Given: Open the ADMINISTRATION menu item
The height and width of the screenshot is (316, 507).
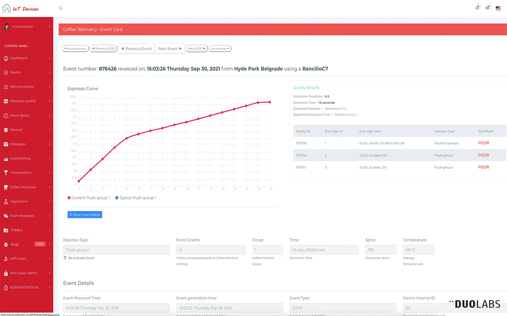Looking at the screenshot, I should pos(24,288).
